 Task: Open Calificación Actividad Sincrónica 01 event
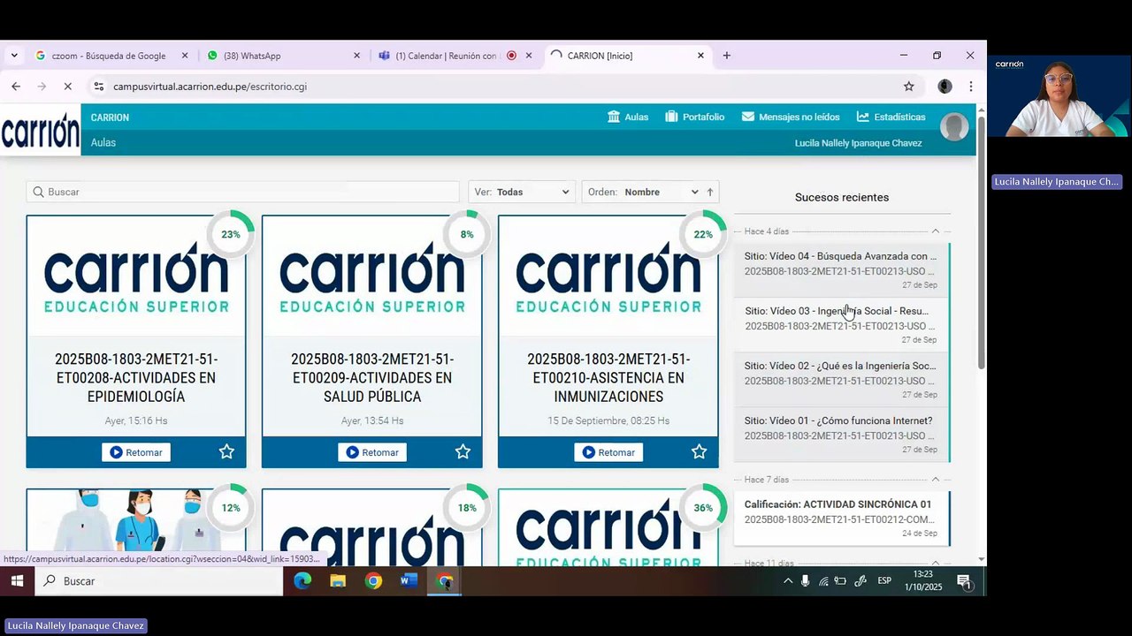[841, 519]
